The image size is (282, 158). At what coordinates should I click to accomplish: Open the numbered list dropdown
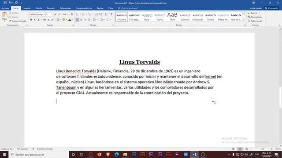point(86,14)
